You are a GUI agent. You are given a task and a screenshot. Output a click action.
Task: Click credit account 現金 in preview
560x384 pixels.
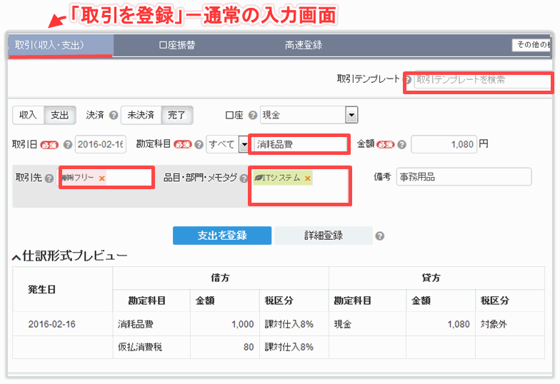point(343,324)
